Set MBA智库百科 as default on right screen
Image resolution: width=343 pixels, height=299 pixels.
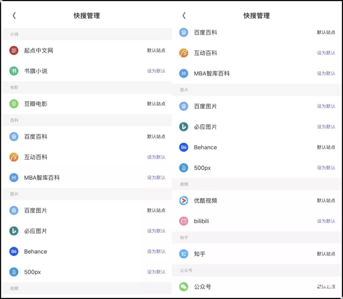pos(326,74)
